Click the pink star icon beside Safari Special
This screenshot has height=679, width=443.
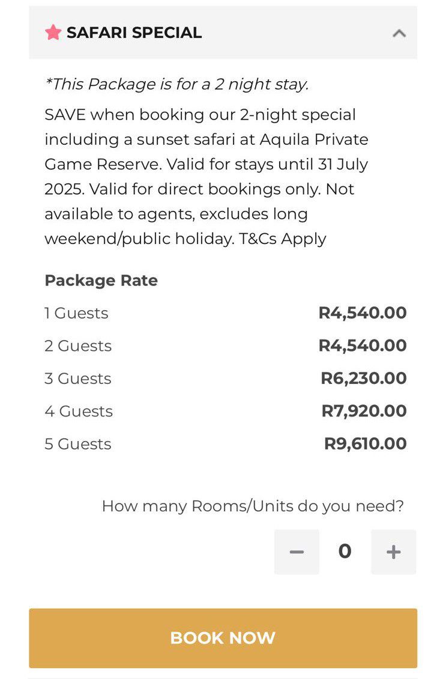[x=53, y=32]
